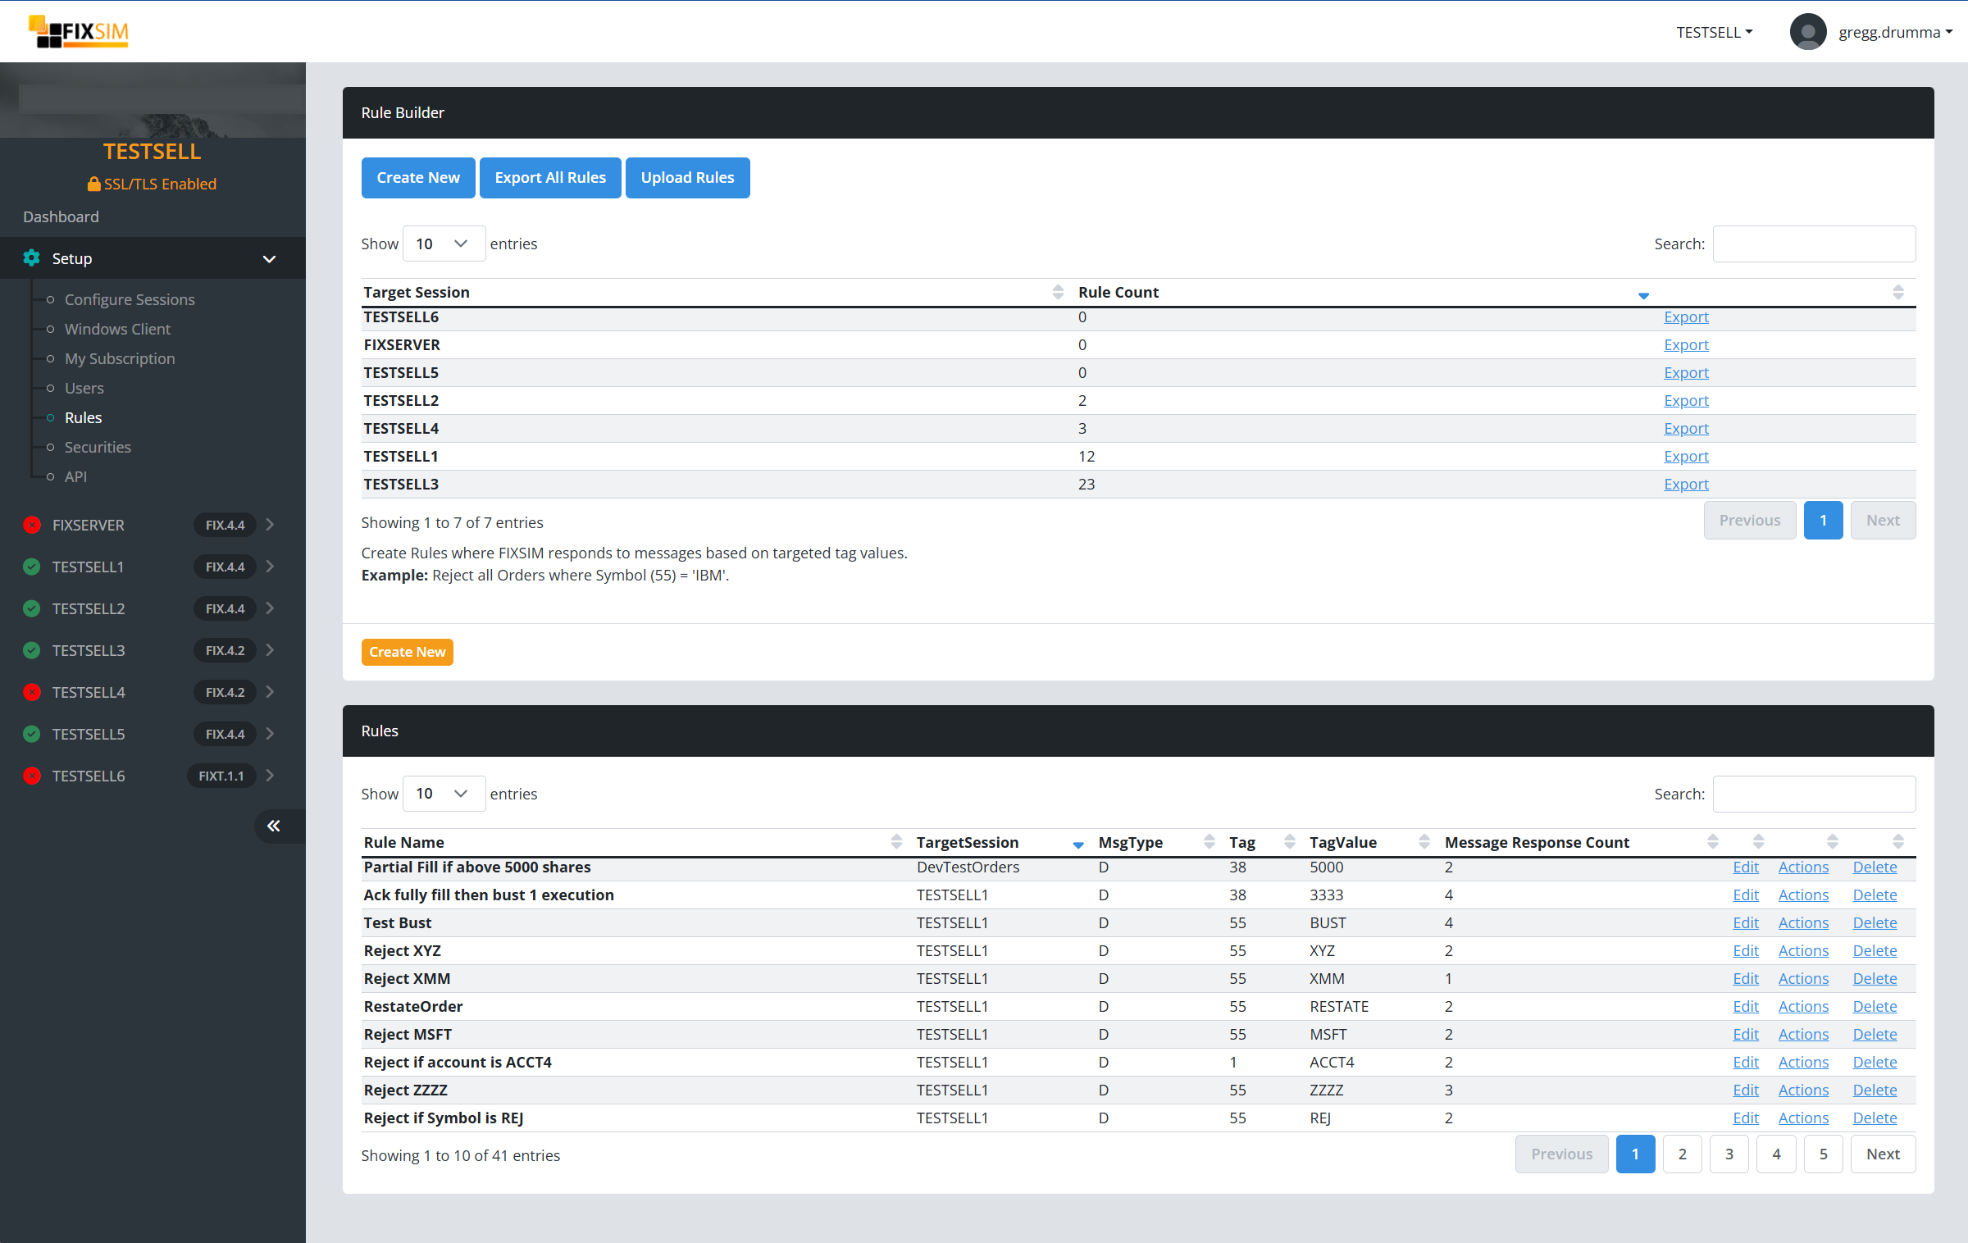Click the Setup gear icon
The image size is (1968, 1243).
coord(31,257)
